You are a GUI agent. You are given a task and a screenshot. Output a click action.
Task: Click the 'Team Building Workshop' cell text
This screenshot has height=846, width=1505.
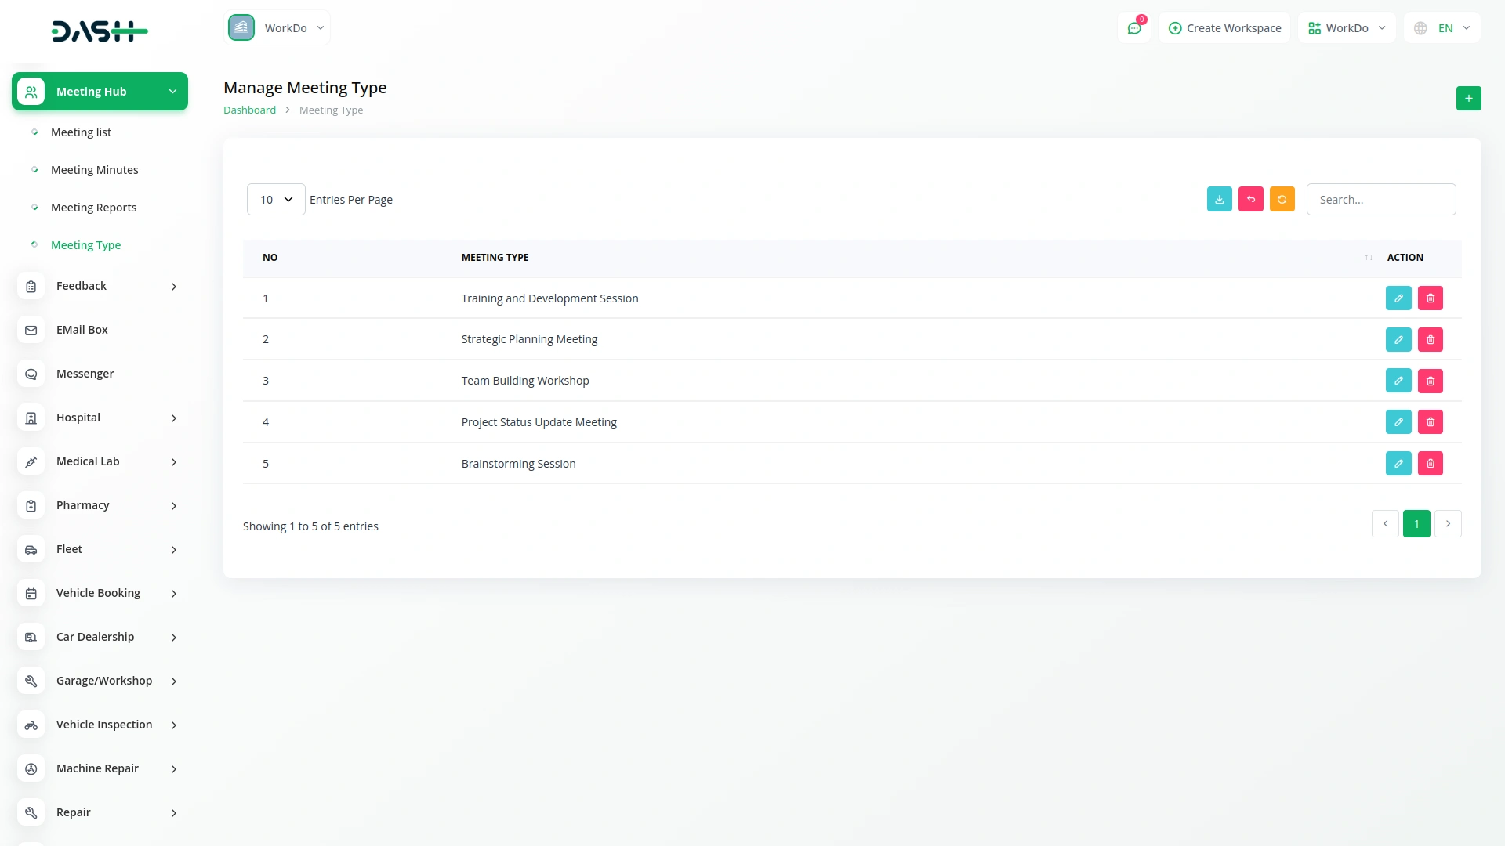pyautogui.click(x=525, y=381)
